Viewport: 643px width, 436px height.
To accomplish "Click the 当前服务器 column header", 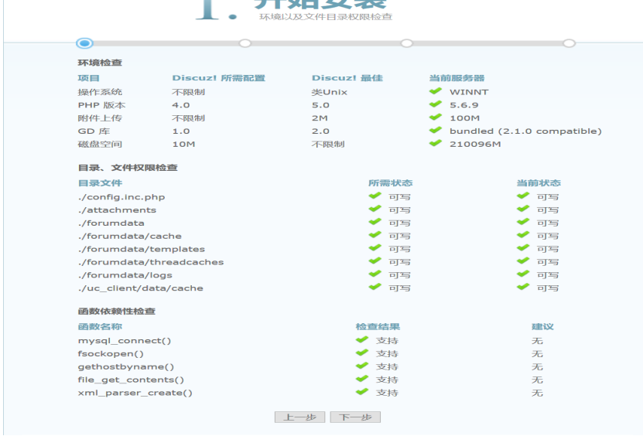I will 457,78.
